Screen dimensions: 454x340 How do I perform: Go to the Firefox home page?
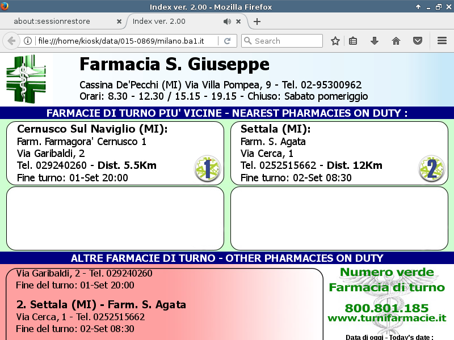click(x=396, y=41)
